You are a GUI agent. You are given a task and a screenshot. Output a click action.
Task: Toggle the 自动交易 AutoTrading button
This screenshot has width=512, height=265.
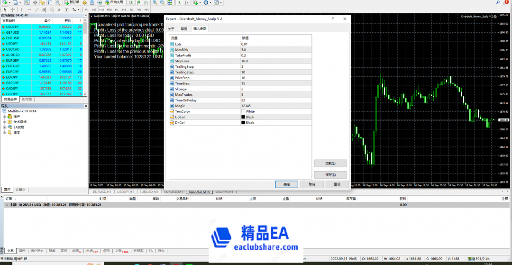[114, 2]
